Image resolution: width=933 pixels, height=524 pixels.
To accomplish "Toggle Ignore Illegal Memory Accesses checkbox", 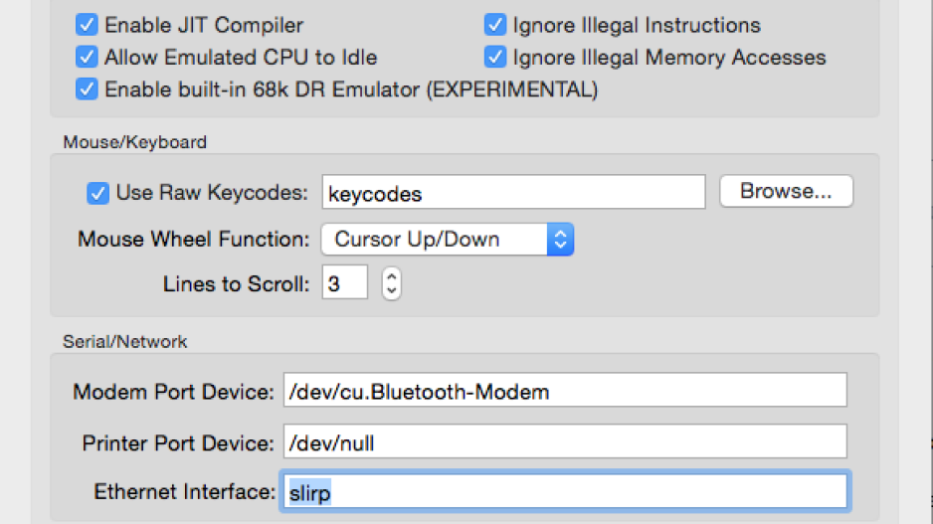I will 495,57.
